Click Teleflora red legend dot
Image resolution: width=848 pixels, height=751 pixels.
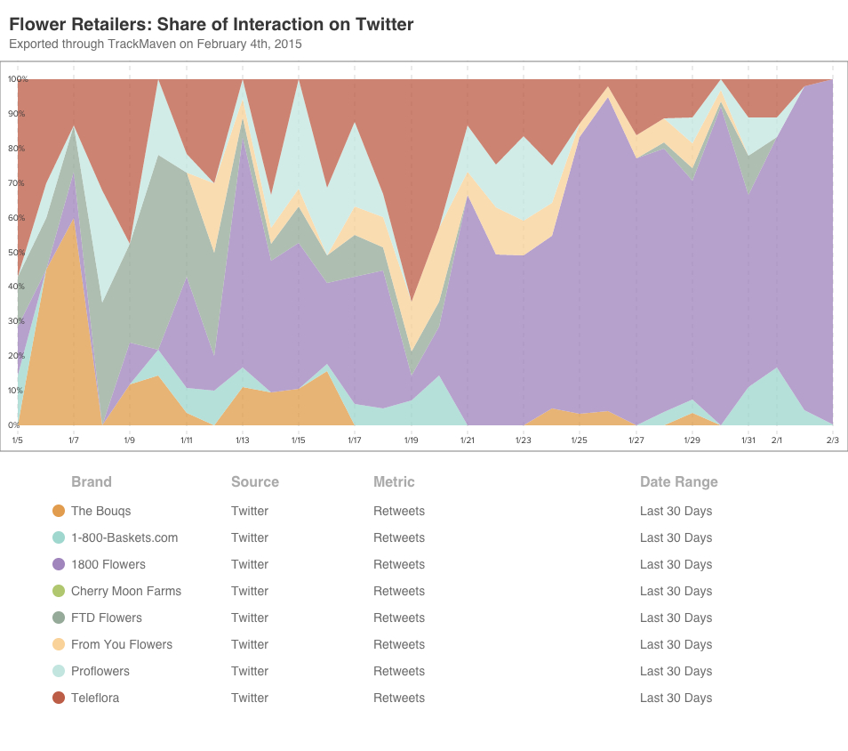[x=59, y=698]
